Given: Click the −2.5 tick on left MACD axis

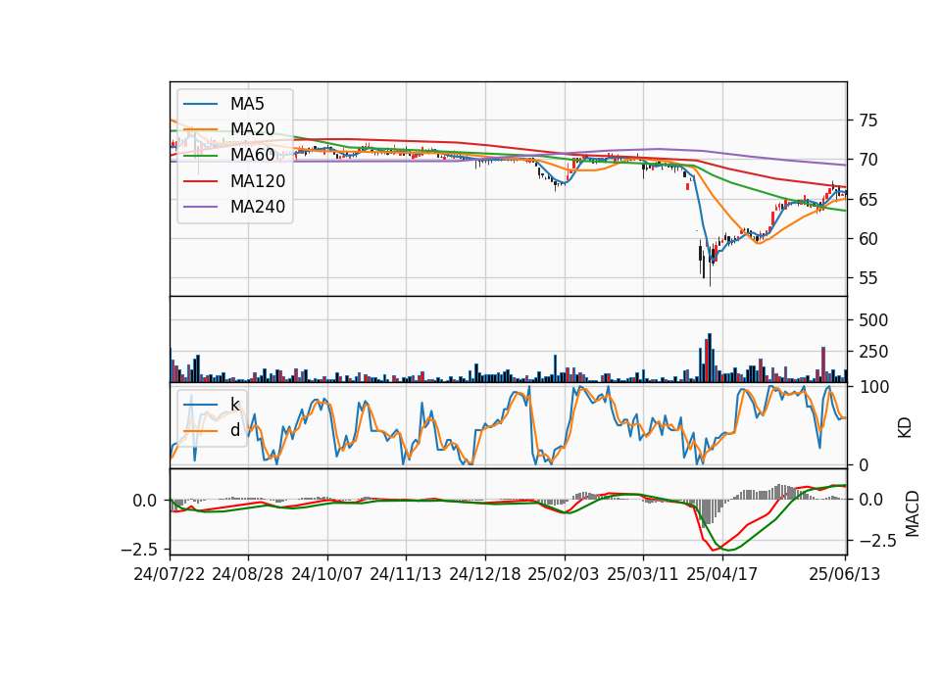Looking at the screenshot, I should pyautogui.click(x=138, y=550).
